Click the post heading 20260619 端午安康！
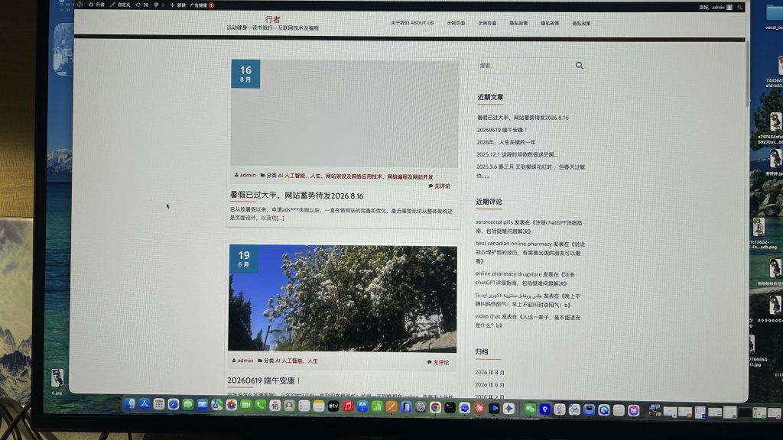This screenshot has width=783, height=440. click(x=264, y=380)
